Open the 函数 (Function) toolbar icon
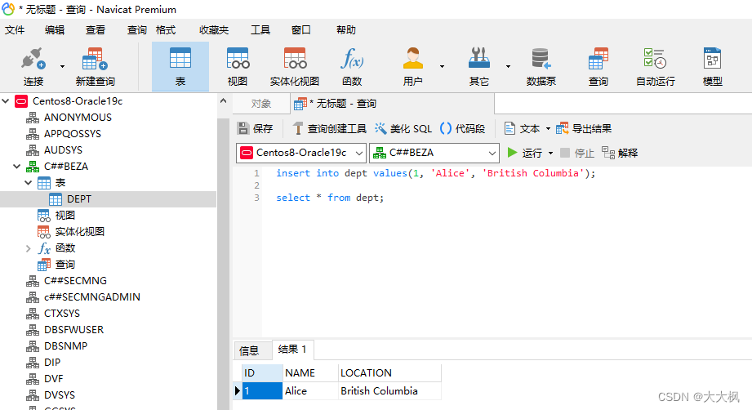Image resolution: width=752 pixels, height=410 pixels. (x=352, y=67)
